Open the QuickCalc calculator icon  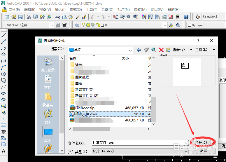177,17
